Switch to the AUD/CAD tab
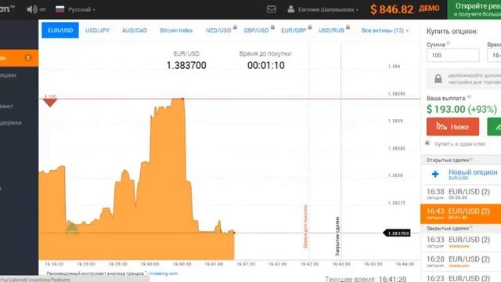Viewport: 501px width, 282px height. pyautogui.click(x=134, y=30)
